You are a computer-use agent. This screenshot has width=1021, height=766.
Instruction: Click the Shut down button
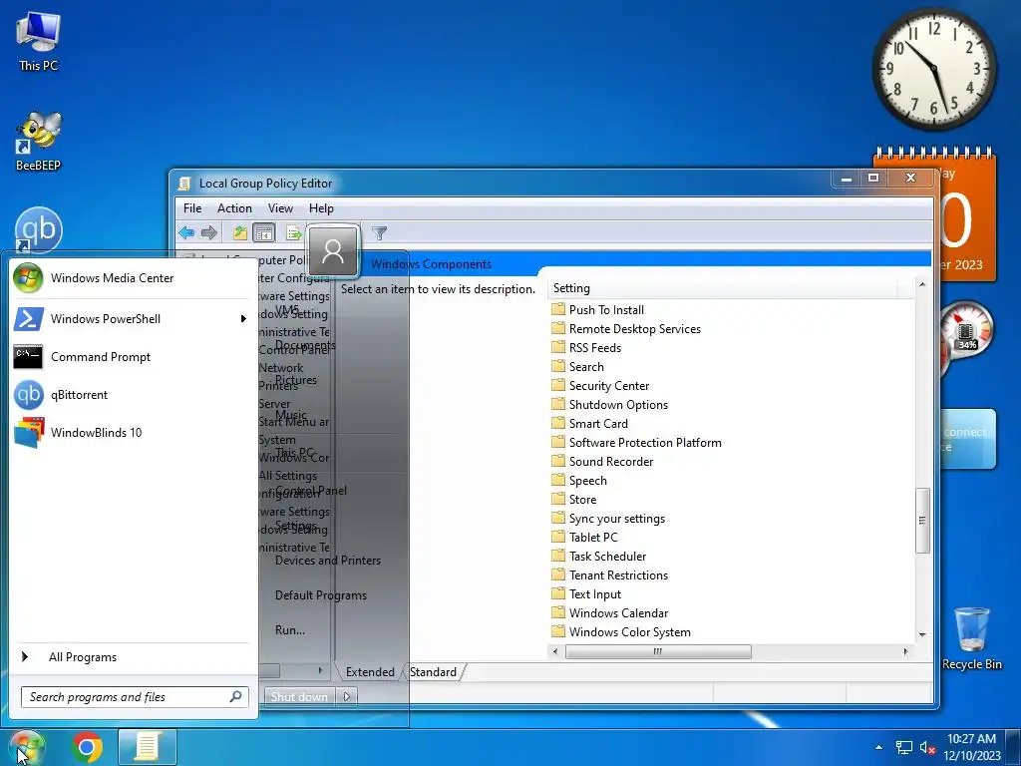[x=299, y=696]
